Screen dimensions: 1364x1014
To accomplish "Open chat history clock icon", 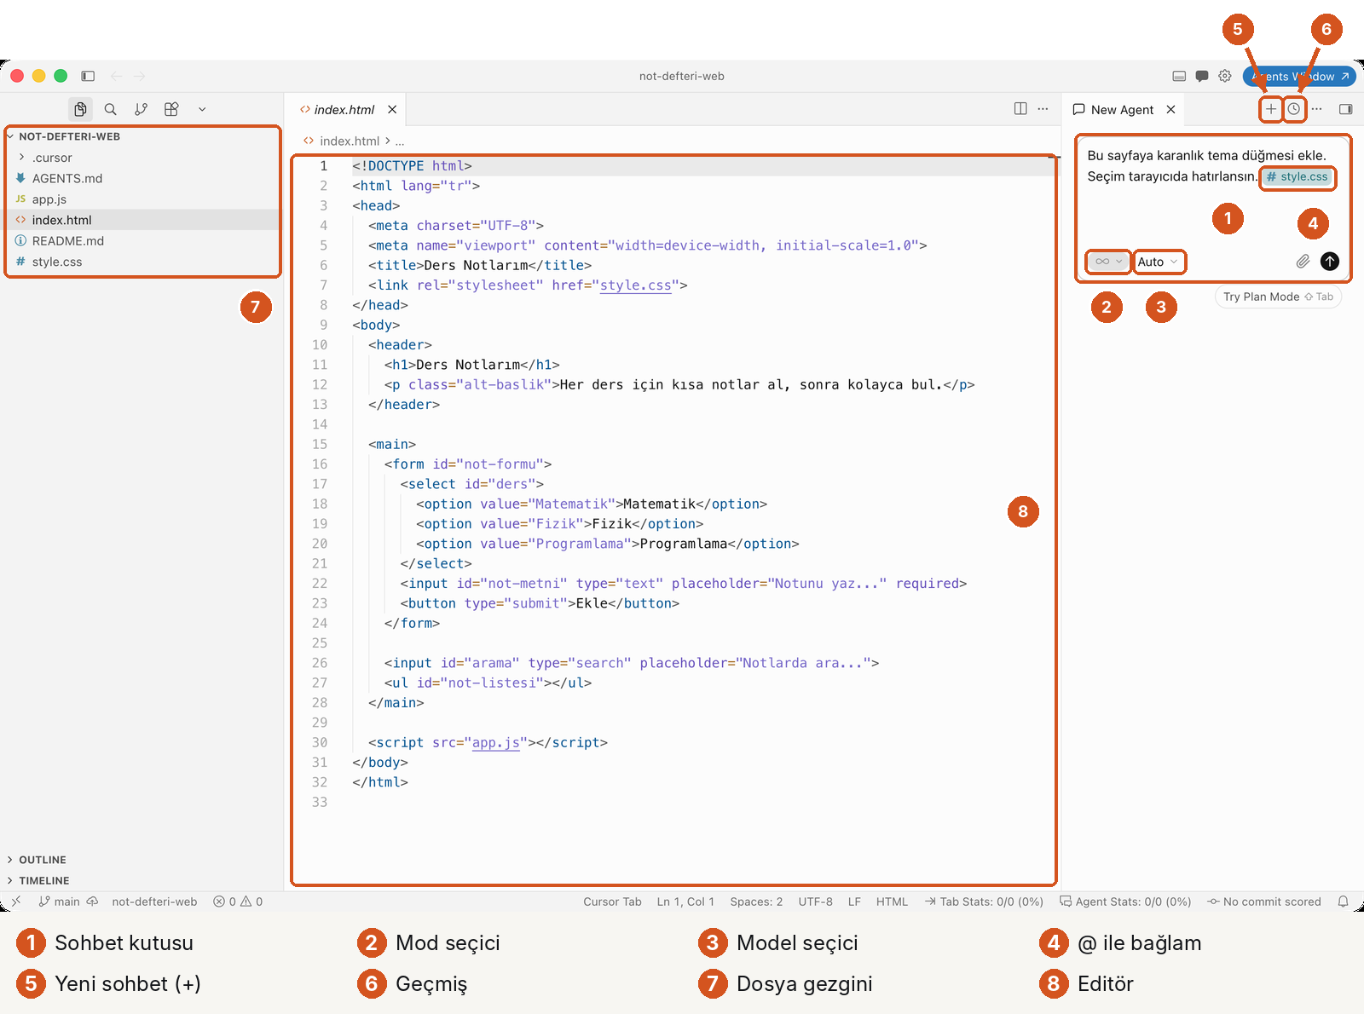I will tap(1294, 109).
